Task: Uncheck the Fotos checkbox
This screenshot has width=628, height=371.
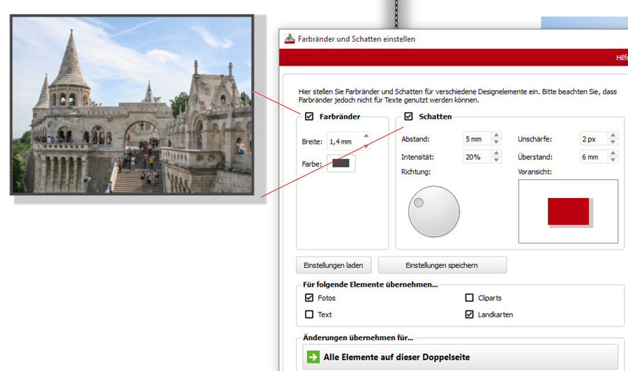Action: click(x=309, y=298)
